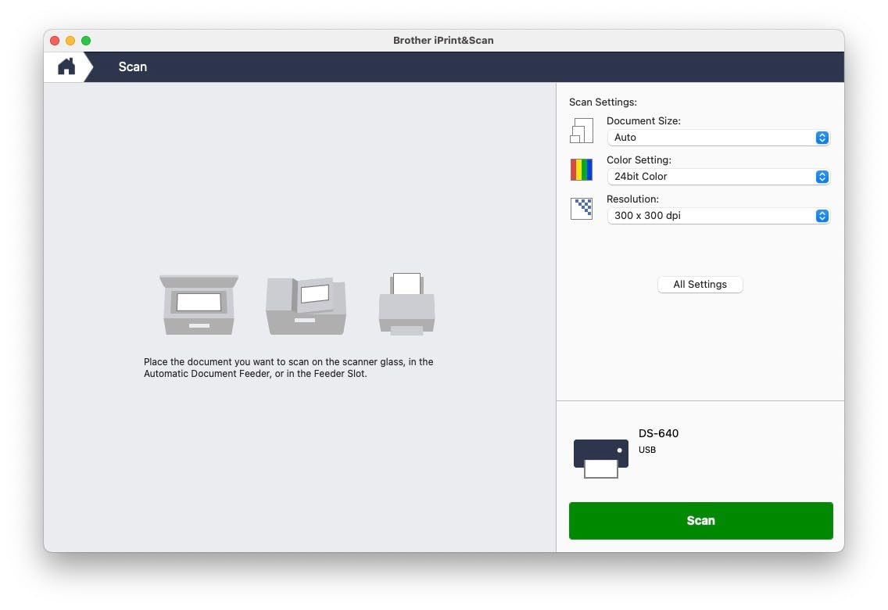Click the USB connection label
888x610 pixels.
point(646,450)
